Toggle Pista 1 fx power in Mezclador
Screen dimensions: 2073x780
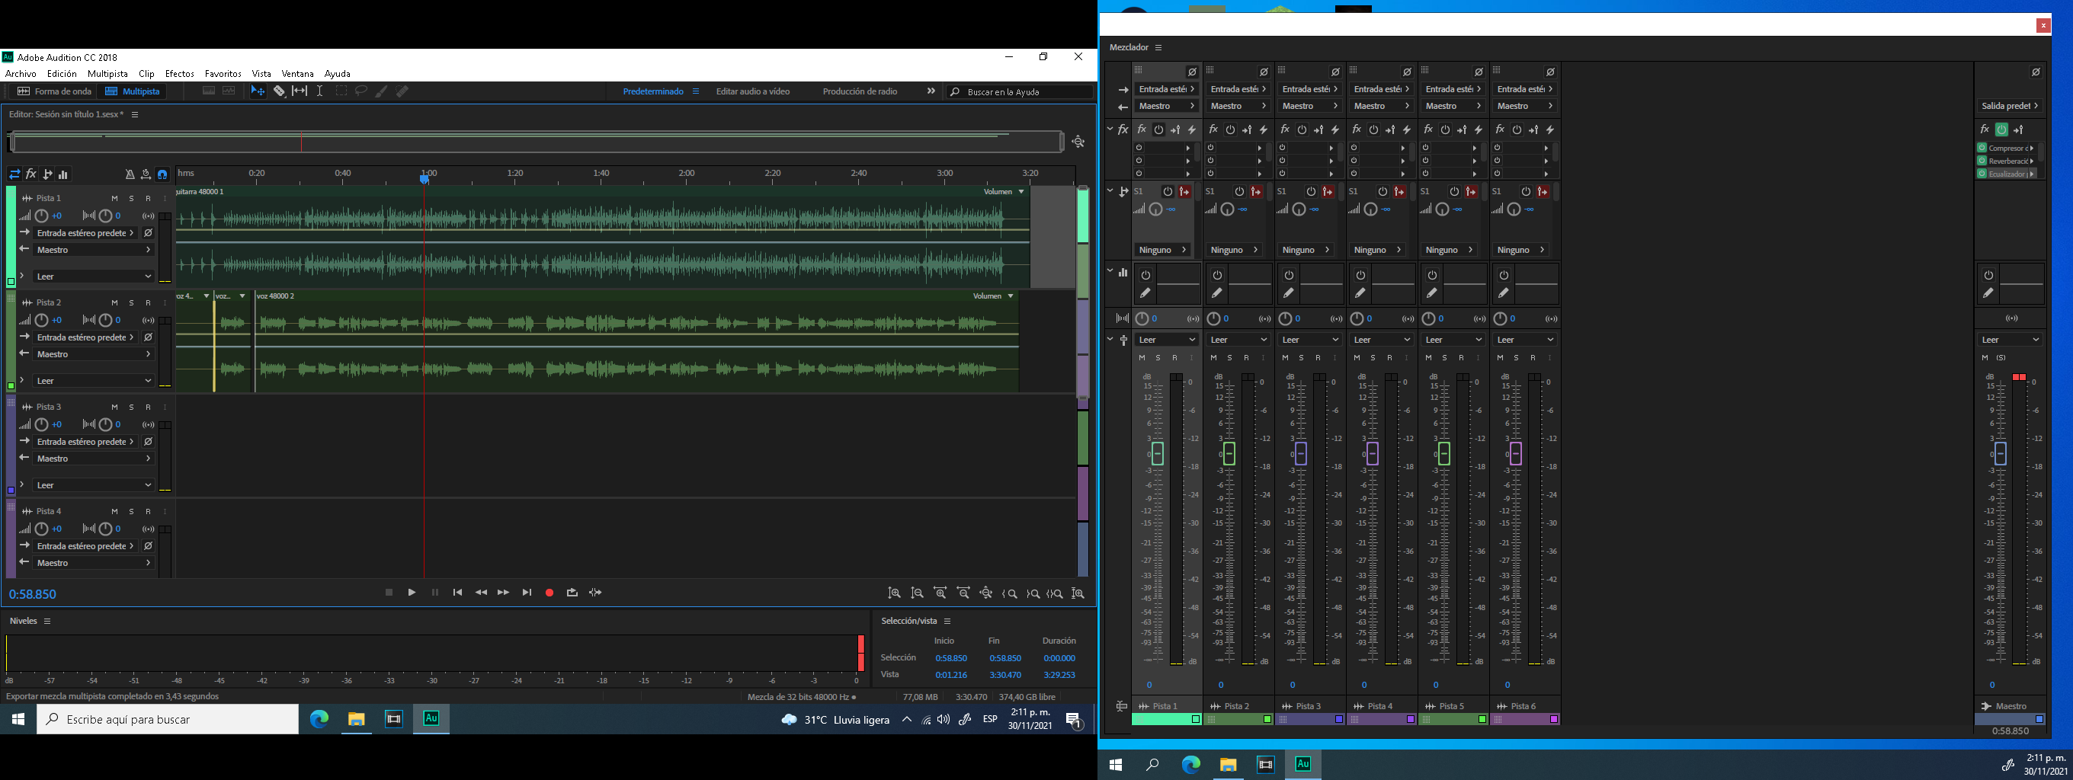1158,129
